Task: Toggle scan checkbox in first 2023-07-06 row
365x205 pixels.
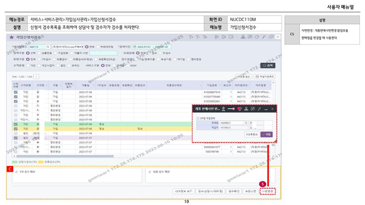Action: 16,92
